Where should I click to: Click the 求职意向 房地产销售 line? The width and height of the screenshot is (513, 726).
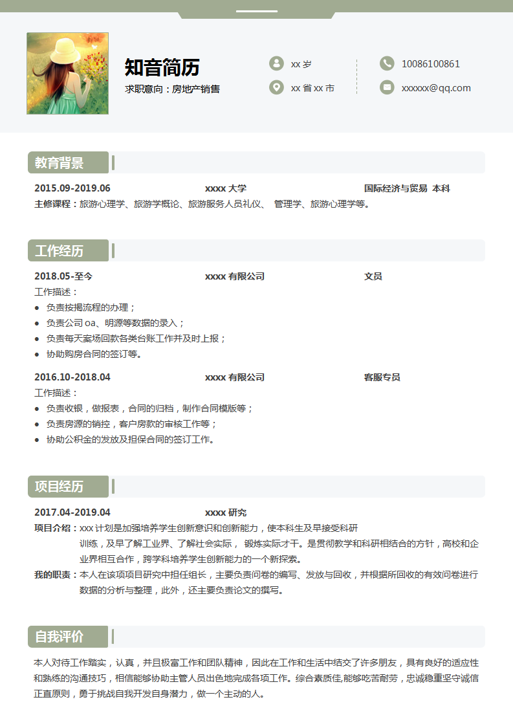(172, 89)
